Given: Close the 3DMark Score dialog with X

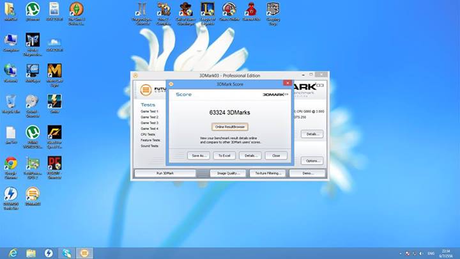Looking at the screenshot, I should [287, 83].
